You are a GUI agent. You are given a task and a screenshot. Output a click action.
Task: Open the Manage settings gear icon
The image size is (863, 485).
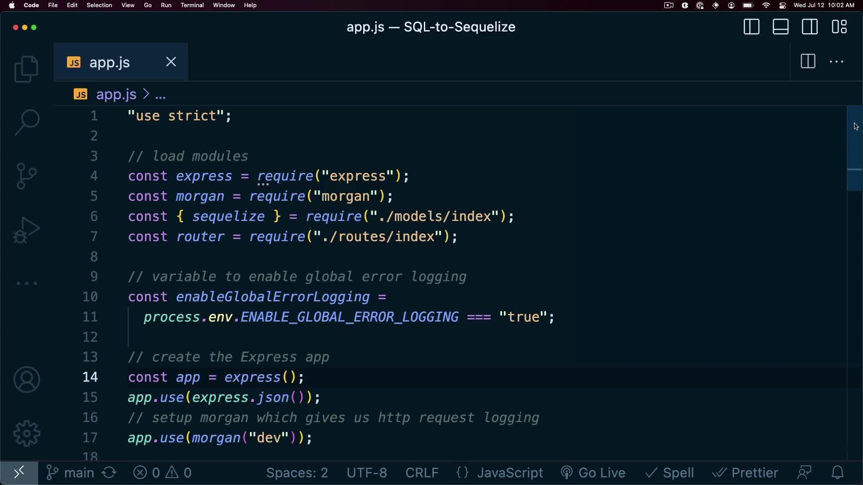(27, 433)
